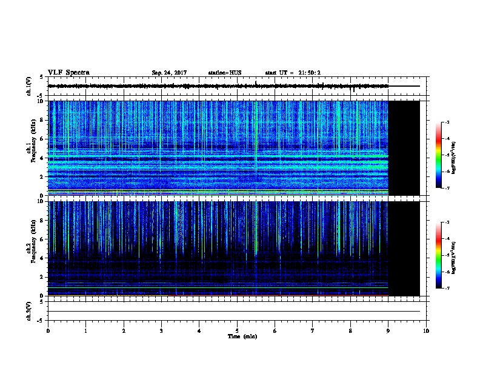
Task: Click the ch.1 "Frequency (kHz)" axis label
Action: [x=33, y=141]
